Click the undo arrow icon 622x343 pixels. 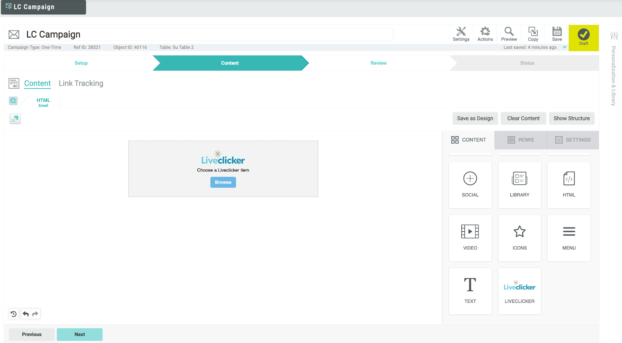[x=26, y=314]
